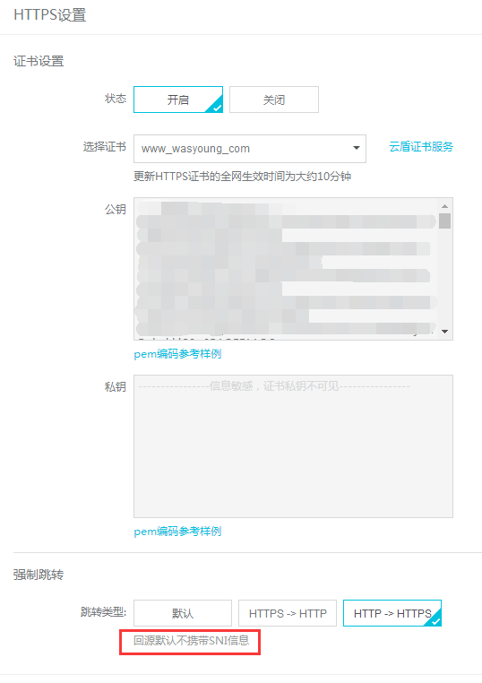The width and height of the screenshot is (482, 683).
Task: Turn off HTTPS with the 关闭 button
Action: coord(274,99)
